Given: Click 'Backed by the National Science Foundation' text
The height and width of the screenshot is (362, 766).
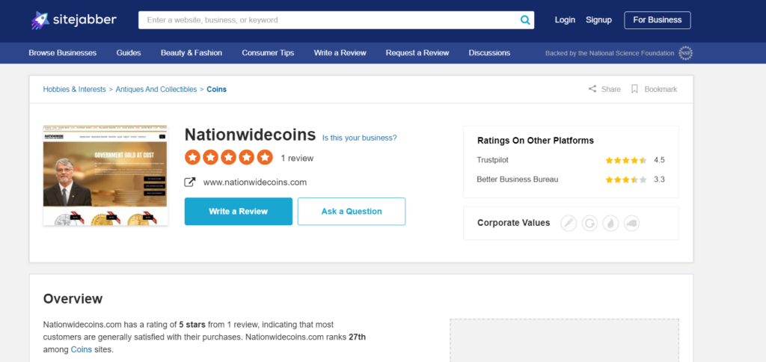Looking at the screenshot, I should 610,53.
